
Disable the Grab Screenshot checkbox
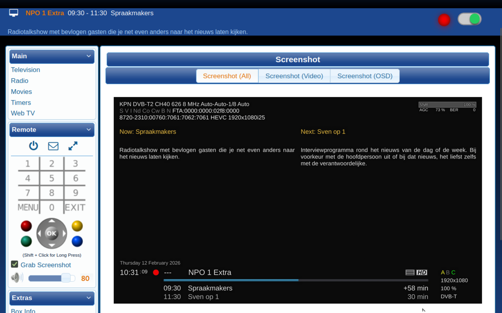tap(14, 264)
